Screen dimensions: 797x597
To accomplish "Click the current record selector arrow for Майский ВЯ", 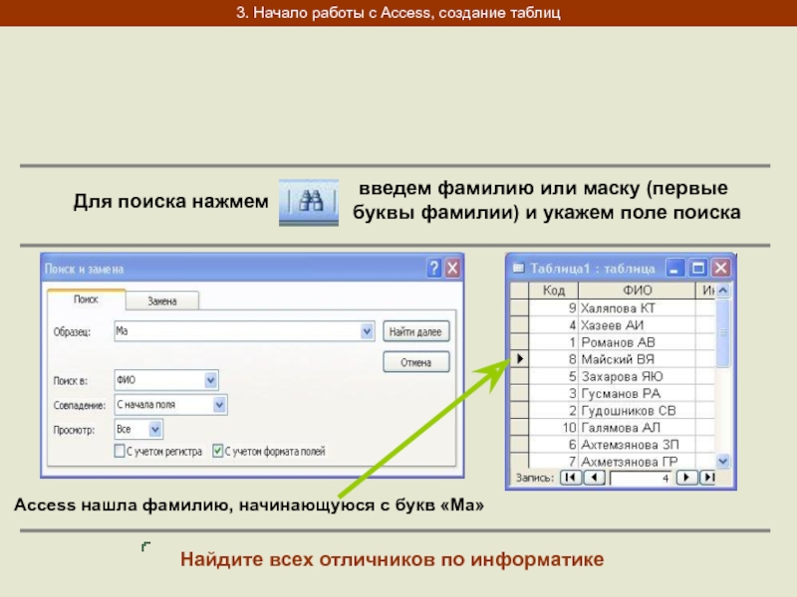I will click(519, 358).
